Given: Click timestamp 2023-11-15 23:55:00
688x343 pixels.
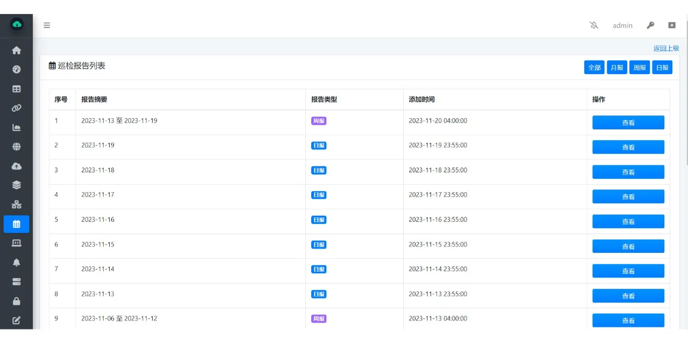Looking at the screenshot, I should (x=438, y=244).
